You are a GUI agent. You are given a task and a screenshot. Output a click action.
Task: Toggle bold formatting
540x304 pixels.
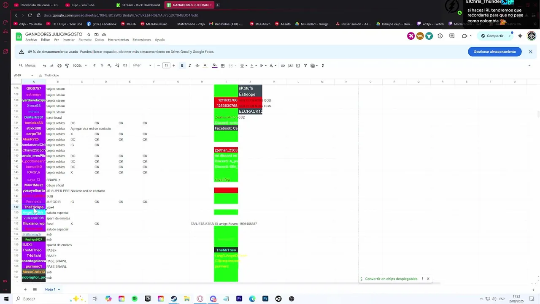coord(182,65)
